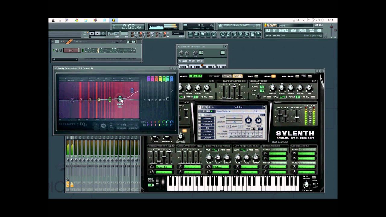Toggle Oscillator B2 RETRIG button
Screen dimensions: 386x217
[x=313, y=97]
